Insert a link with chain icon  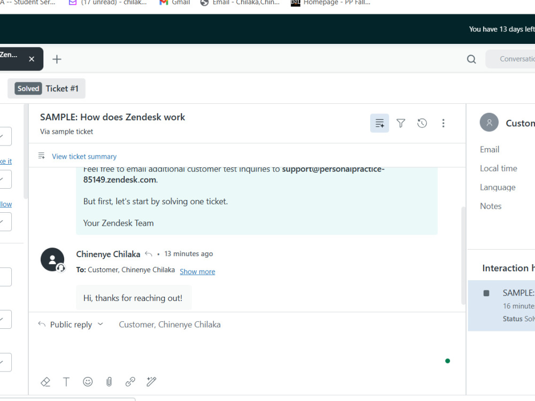point(131,382)
